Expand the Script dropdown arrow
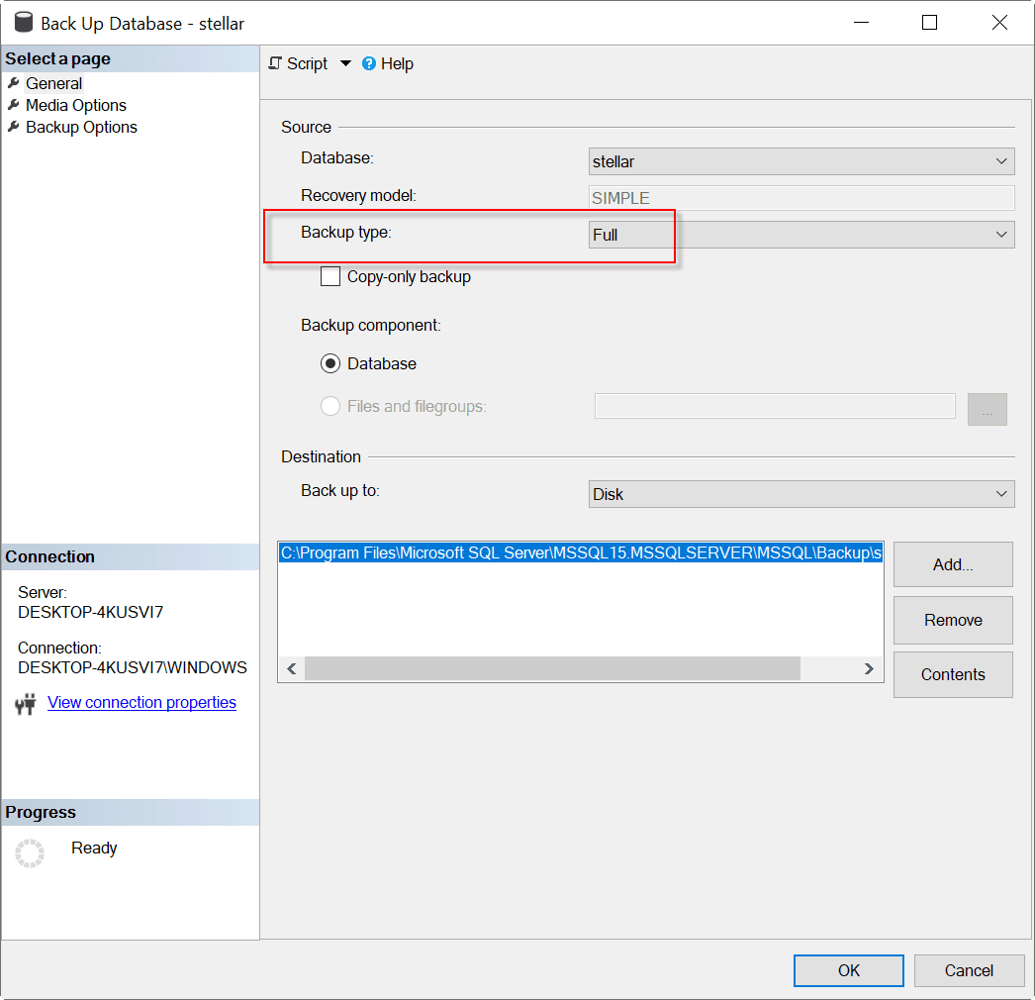Viewport: 1035px width, 1000px height. 345,63
